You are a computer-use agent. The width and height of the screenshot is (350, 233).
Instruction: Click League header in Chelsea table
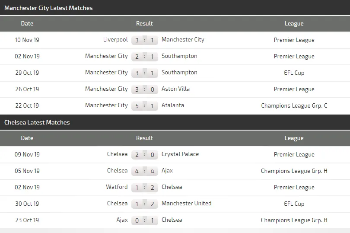tap(294, 138)
